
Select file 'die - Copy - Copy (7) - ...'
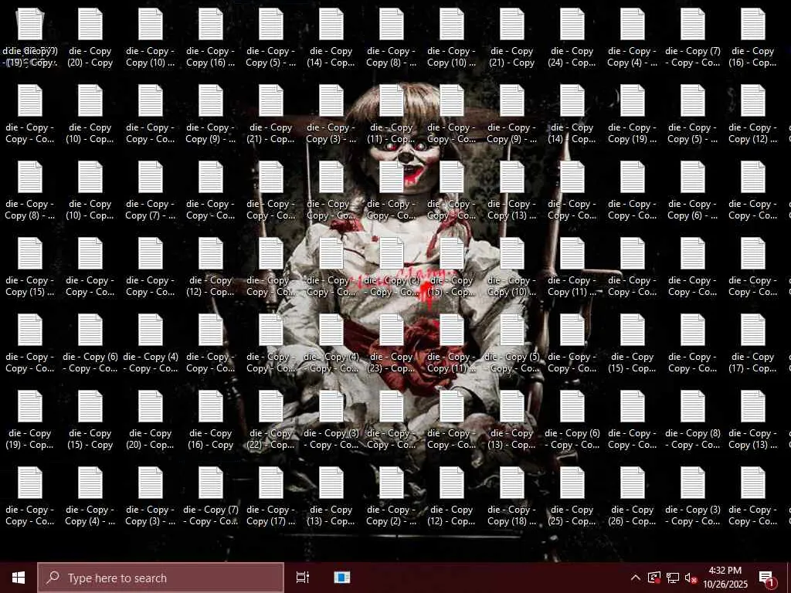[x=151, y=191]
